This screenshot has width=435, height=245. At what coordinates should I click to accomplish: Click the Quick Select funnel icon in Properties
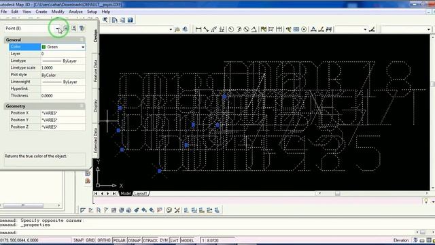[82, 29]
